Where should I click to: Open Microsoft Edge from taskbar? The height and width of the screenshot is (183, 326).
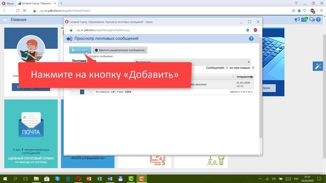[68, 178]
